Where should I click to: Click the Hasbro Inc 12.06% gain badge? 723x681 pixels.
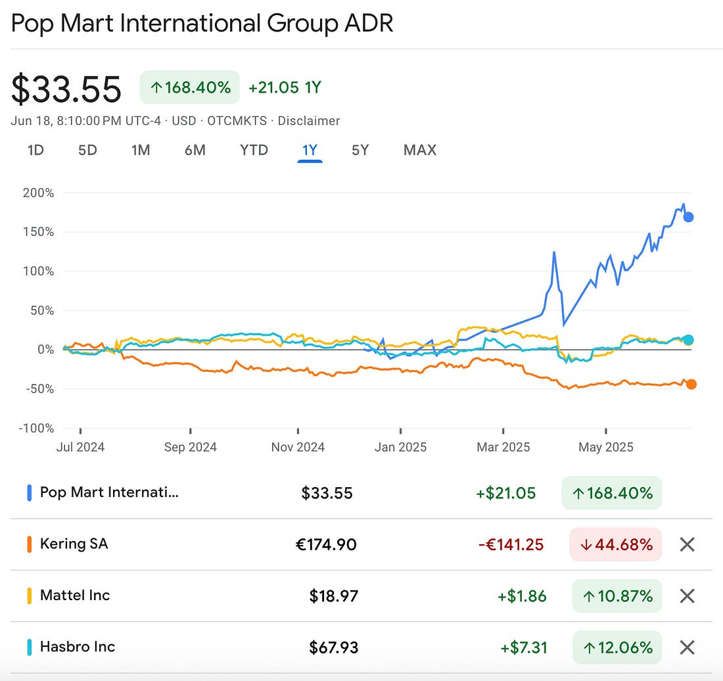[617, 647]
